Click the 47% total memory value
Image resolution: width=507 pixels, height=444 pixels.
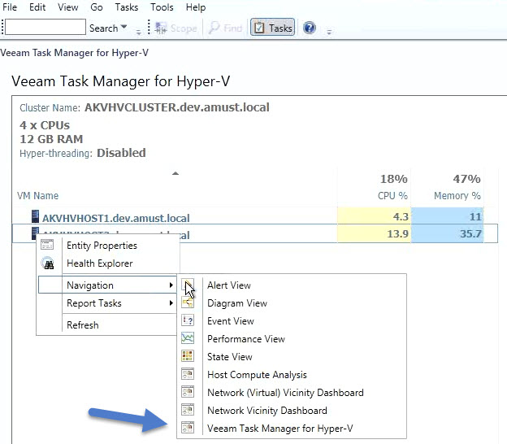tap(466, 179)
